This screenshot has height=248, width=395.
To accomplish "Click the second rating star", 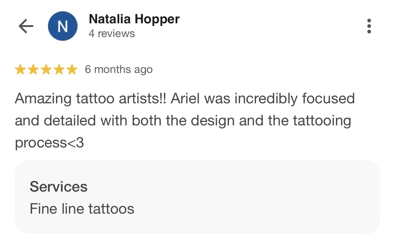I will [33, 70].
